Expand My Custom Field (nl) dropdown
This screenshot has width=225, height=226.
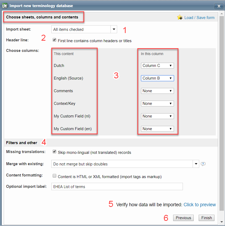coord(157,116)
